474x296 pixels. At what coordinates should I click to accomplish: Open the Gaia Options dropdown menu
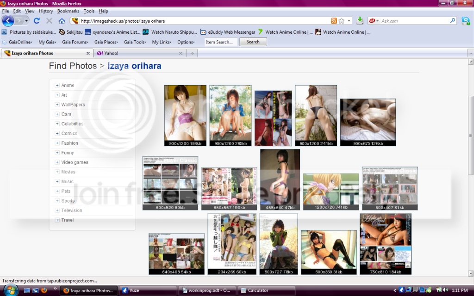pyautogui.click(x=186, y=42)
